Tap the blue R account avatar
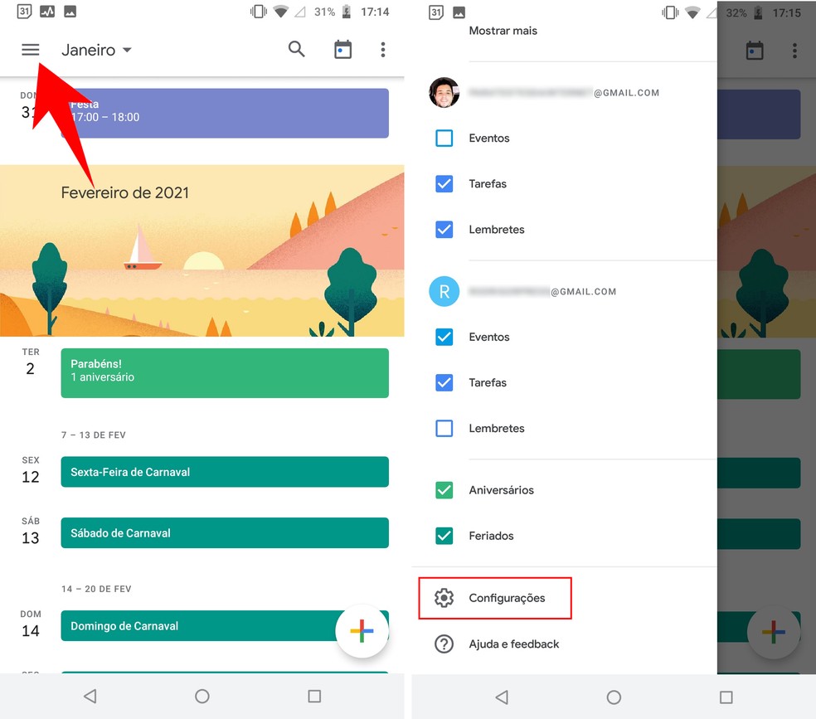816x719 pixels. coord(444,291)
